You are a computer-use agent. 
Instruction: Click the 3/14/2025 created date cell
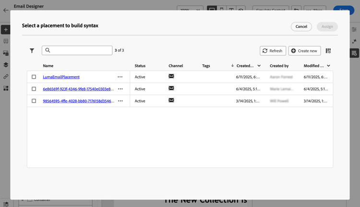[x=248, y=101]
